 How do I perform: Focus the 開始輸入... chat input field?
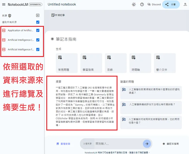point(119,144)
